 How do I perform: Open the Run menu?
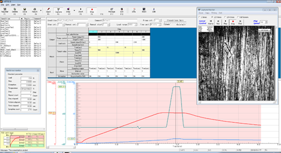[x=19, y=5]
